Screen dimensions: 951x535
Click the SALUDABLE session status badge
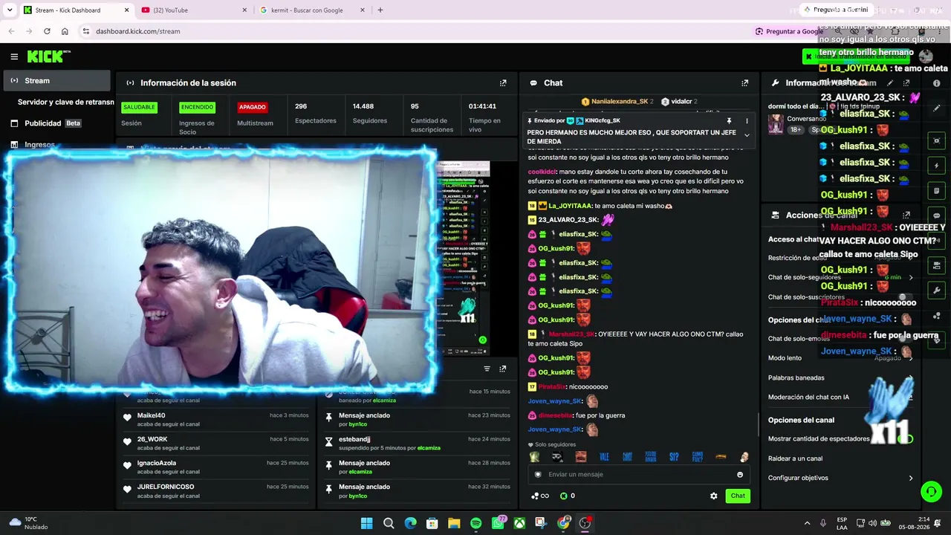coord(139,107)
